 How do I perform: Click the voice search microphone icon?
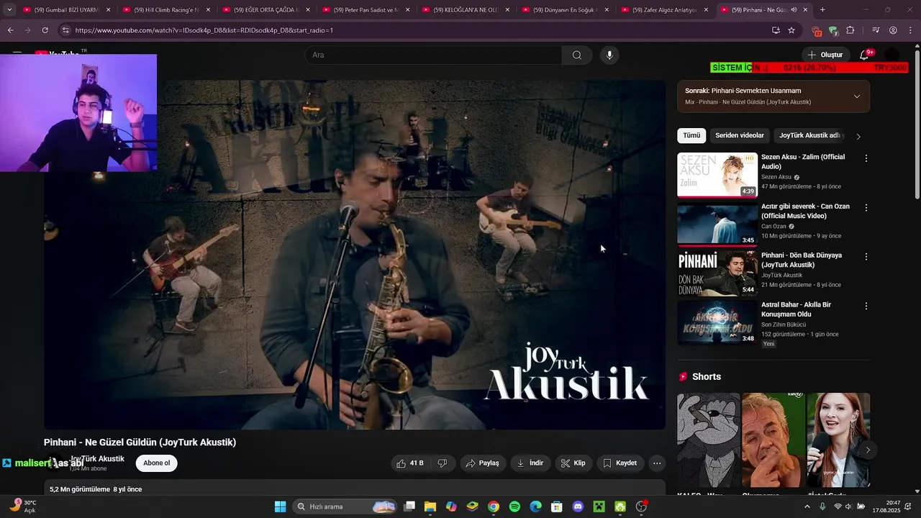click(609, 55)
